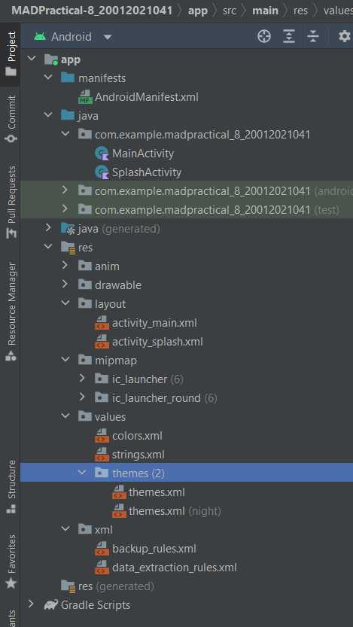The image size is (353, 627).
Task: Click the main breadcrumb in path bar
Action: [265, 11]
